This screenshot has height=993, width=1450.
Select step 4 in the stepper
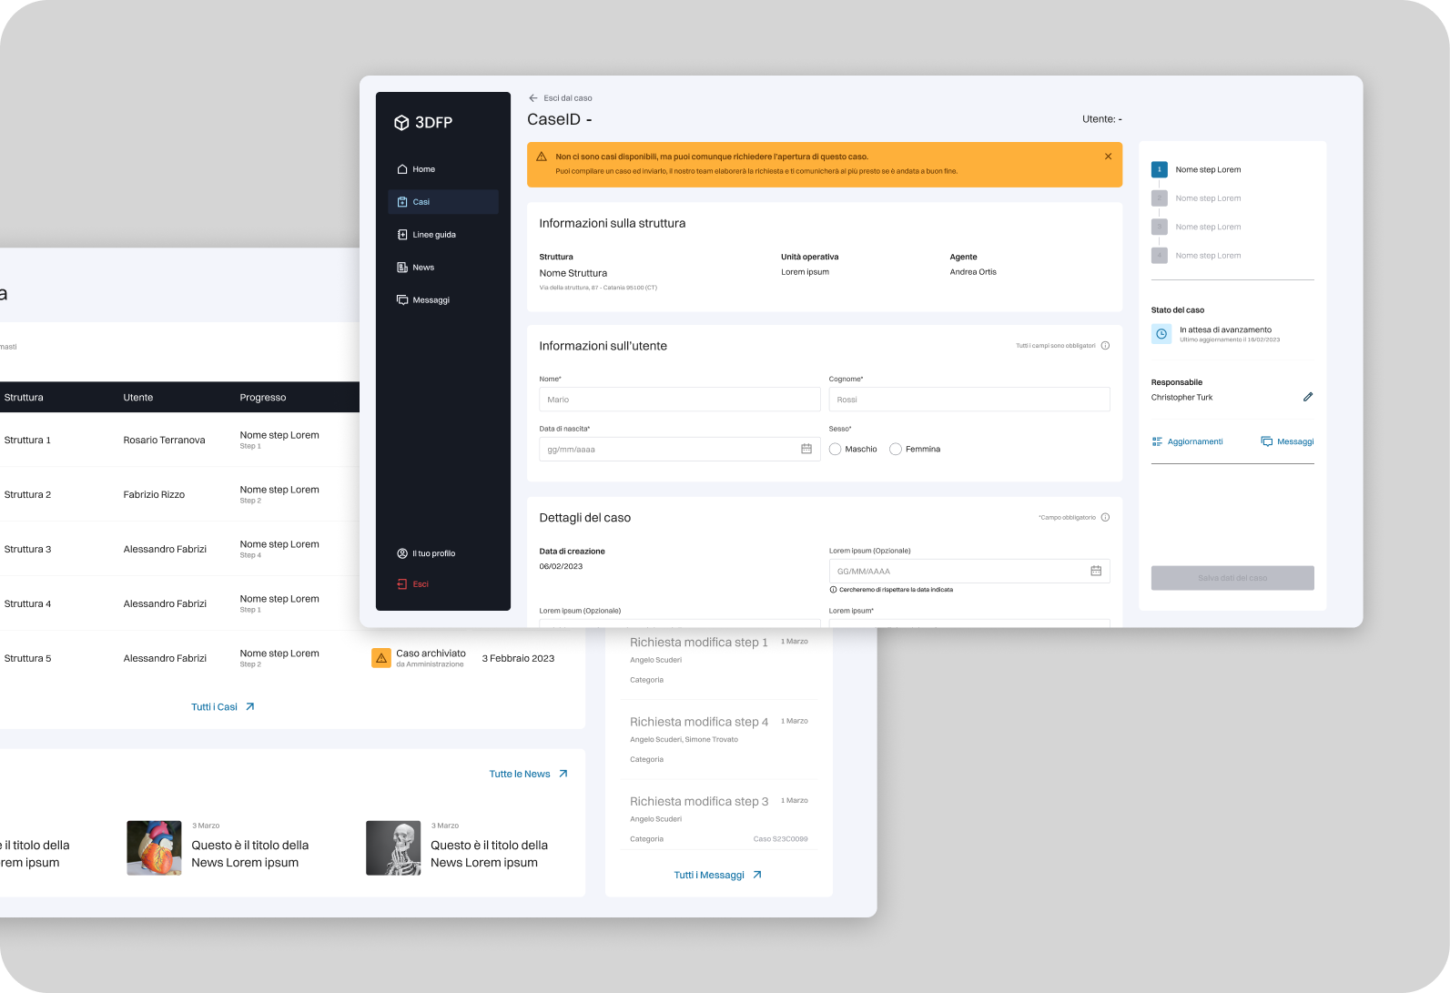click(1196, 256)
